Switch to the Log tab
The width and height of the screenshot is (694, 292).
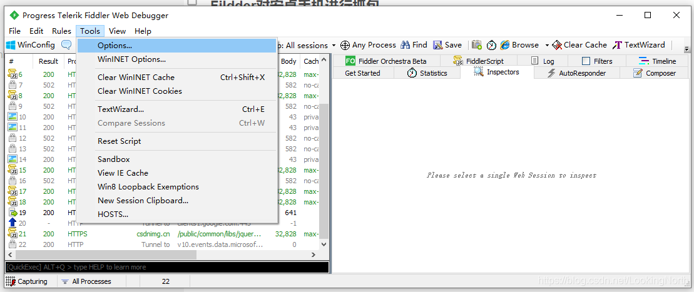[x=543, y=61]
